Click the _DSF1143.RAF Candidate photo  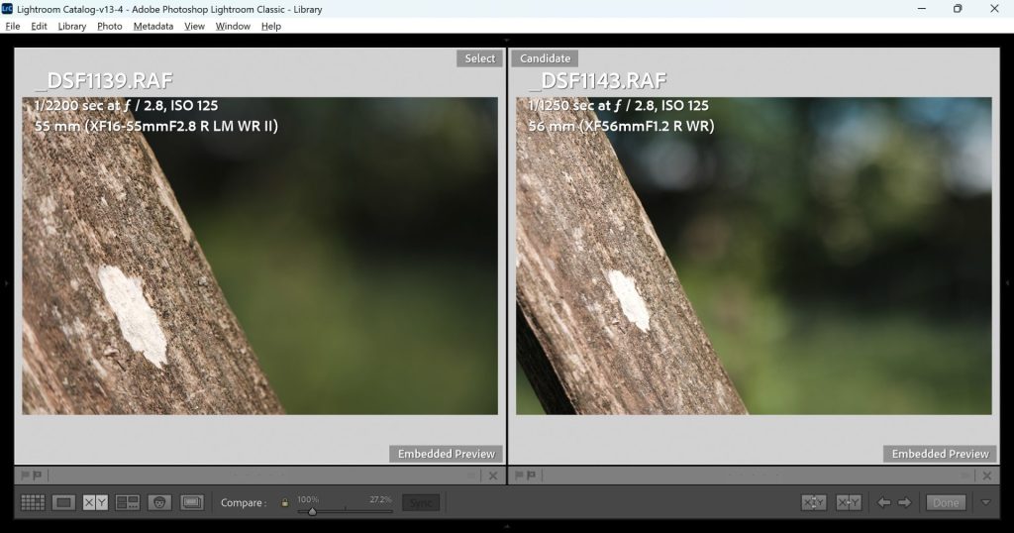coord(754,256)
